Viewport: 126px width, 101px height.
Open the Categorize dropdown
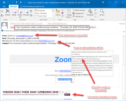79,13
